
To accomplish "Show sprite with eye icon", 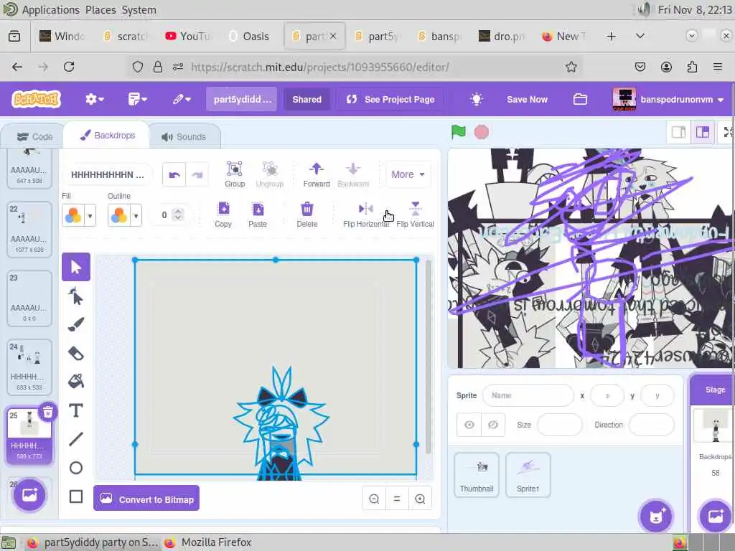I will [469, 425].
